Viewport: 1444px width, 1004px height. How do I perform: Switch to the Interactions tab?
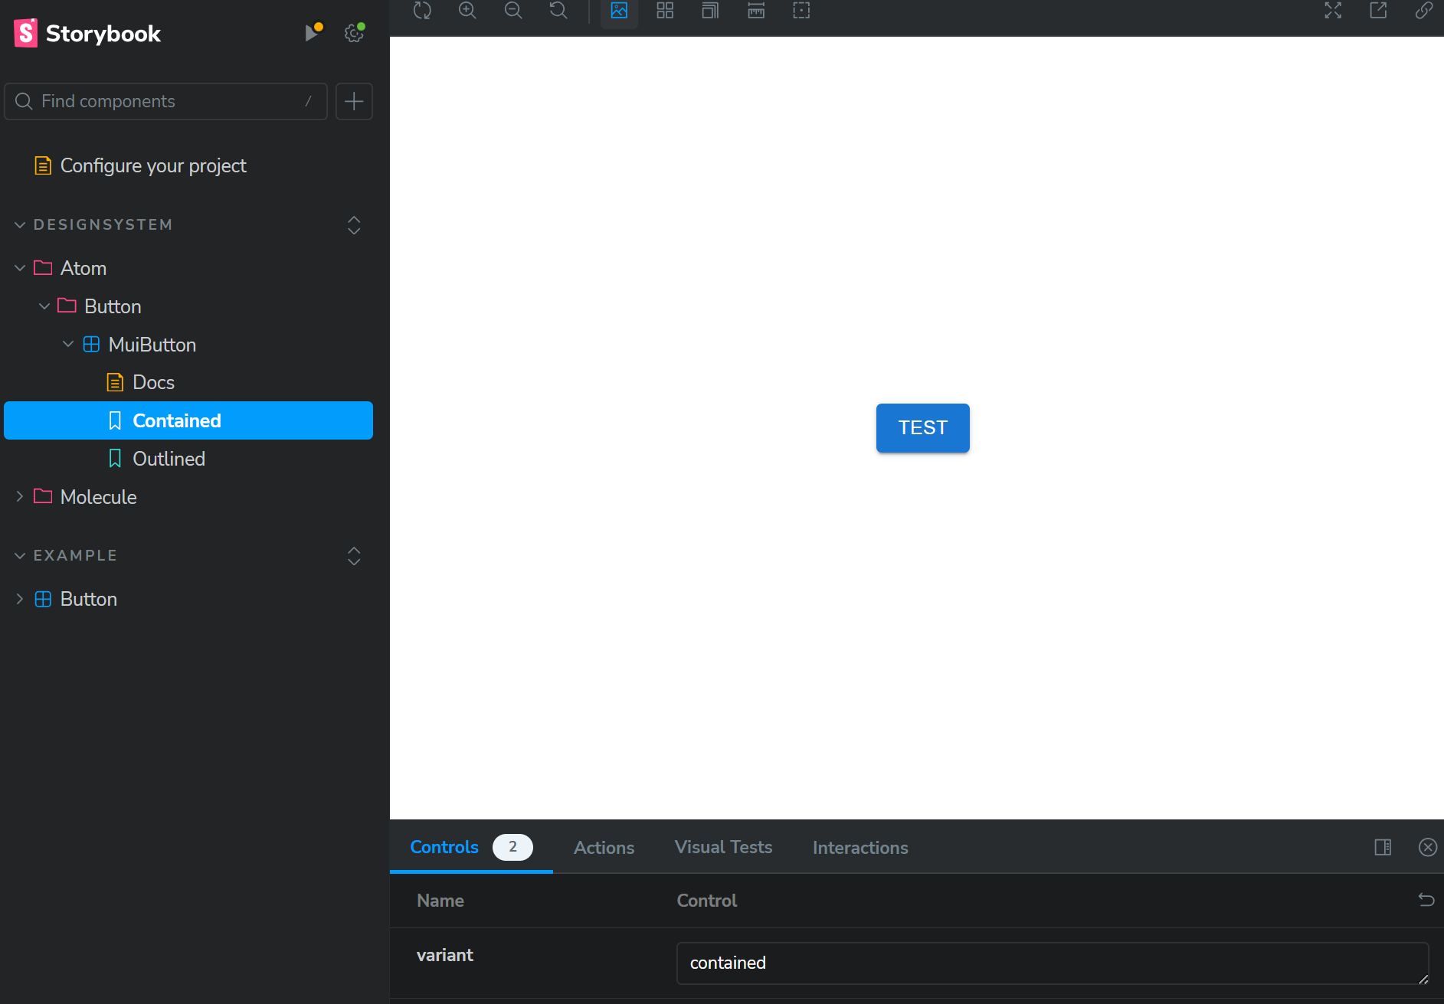click(x=860, y=848)
